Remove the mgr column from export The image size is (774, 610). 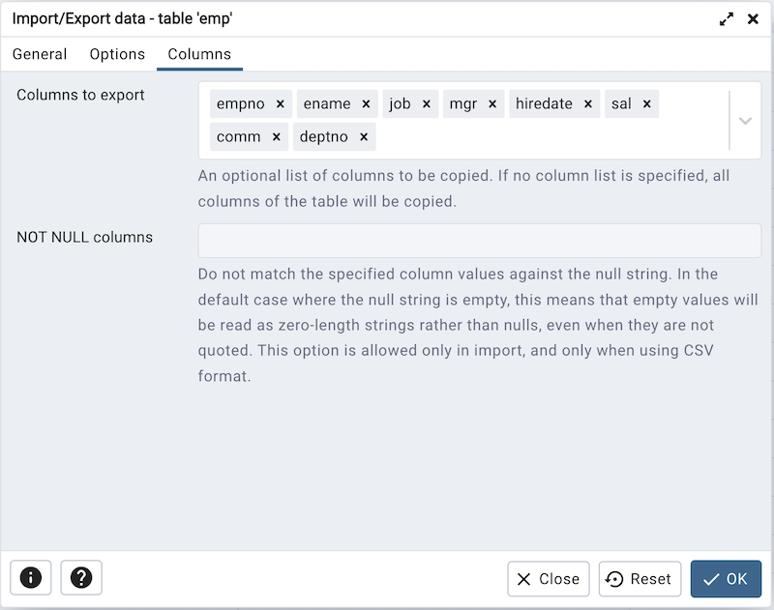492,103
